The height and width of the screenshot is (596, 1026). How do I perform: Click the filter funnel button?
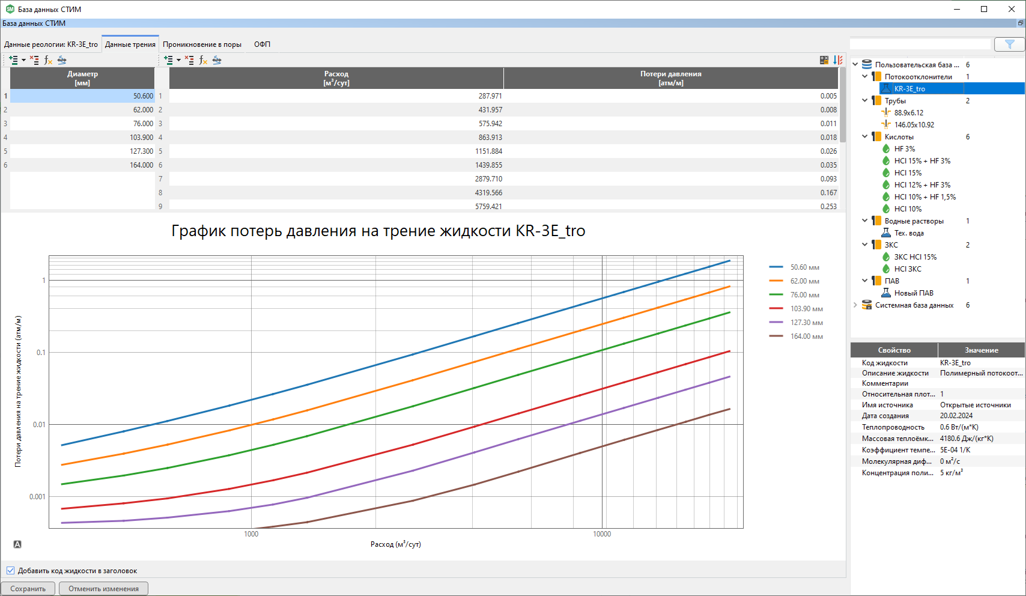click(x=1009, y=44)
